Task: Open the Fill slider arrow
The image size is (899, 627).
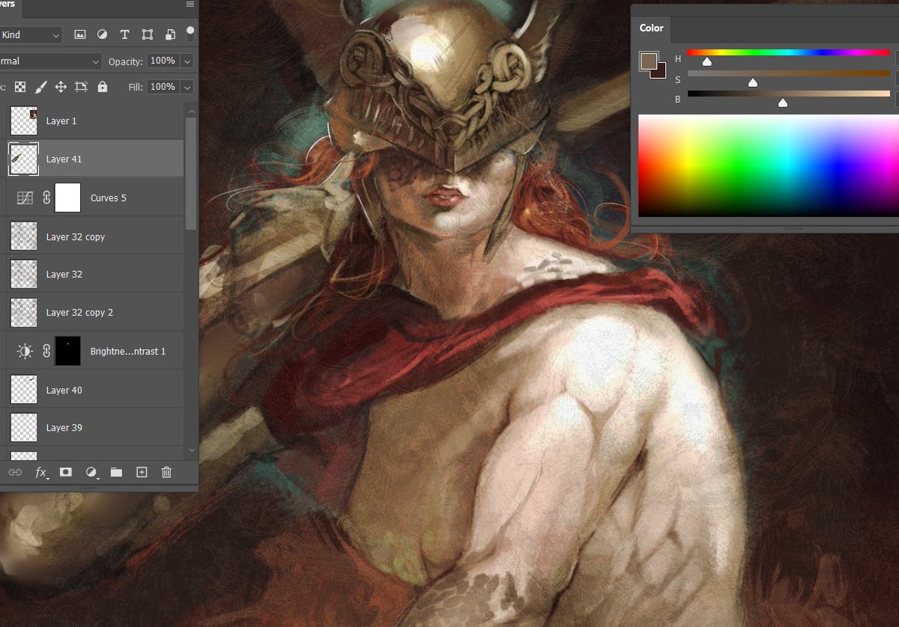Action: coord(187,87)
